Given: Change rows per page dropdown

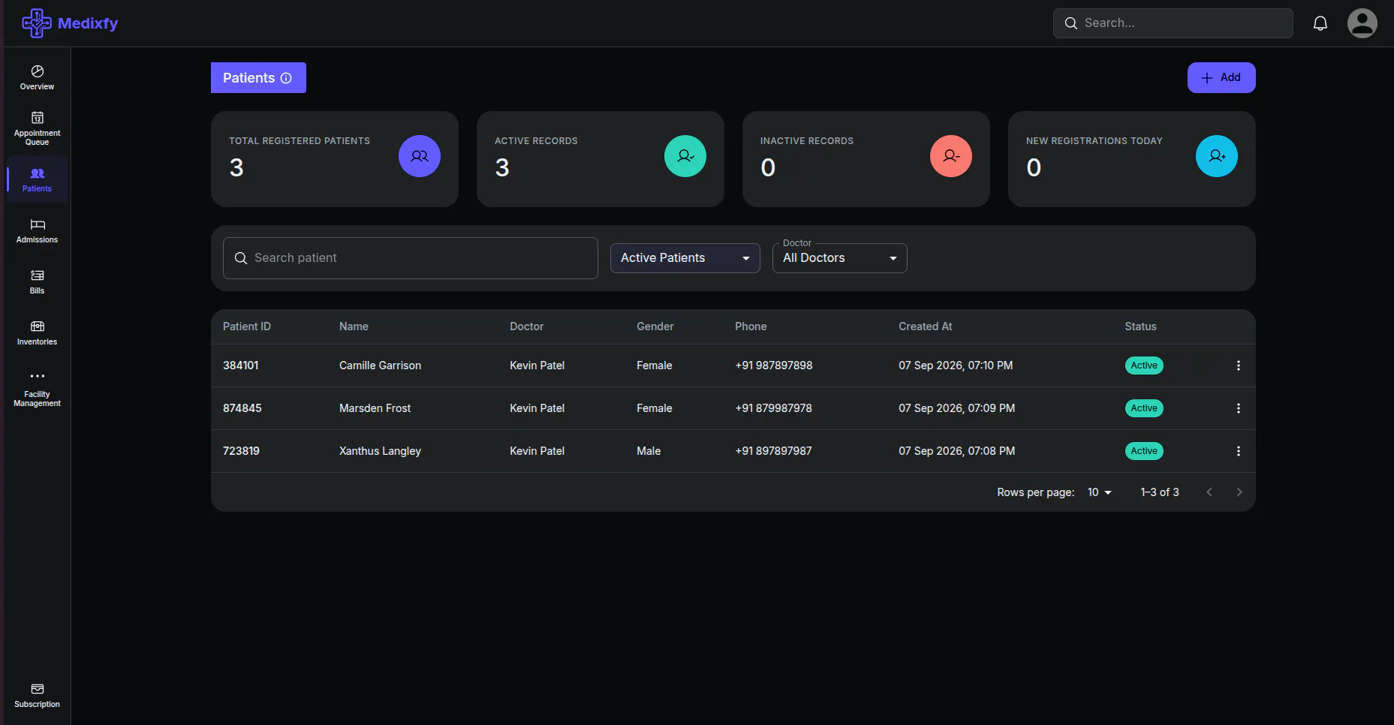Looking at the screenshot, I should [1100, 492].
